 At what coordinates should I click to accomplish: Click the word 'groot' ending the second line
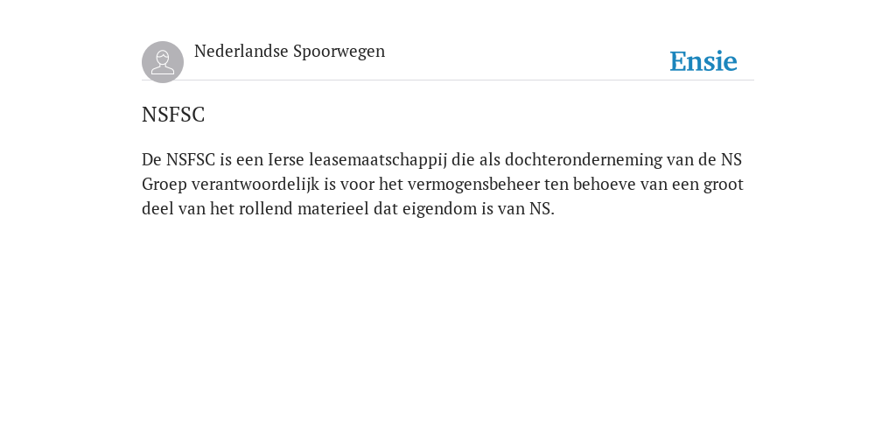click(724, 185)
